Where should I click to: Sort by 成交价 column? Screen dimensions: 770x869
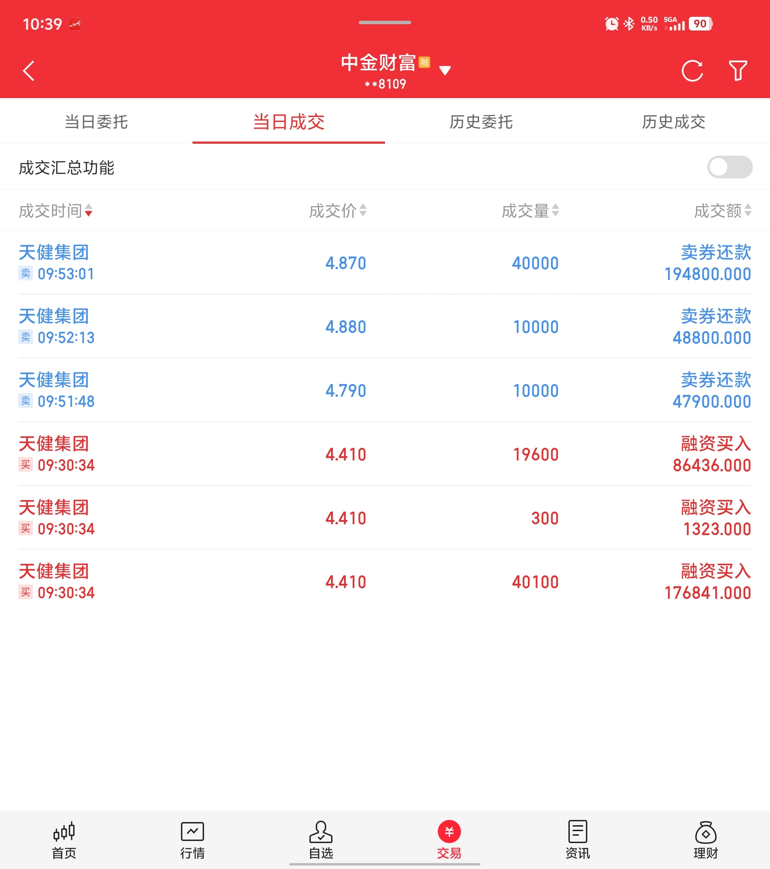click(338, 211)
